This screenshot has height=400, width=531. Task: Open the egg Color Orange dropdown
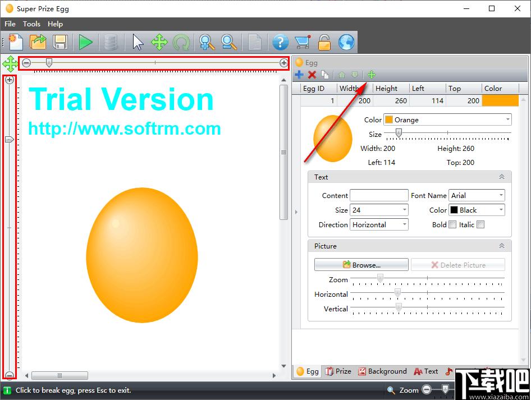coord(447,120)
